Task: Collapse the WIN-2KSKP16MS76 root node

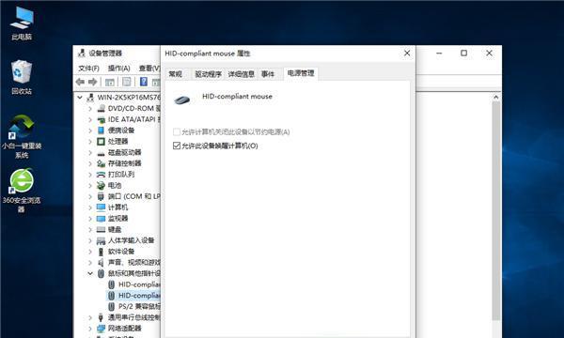Action: 80,97
